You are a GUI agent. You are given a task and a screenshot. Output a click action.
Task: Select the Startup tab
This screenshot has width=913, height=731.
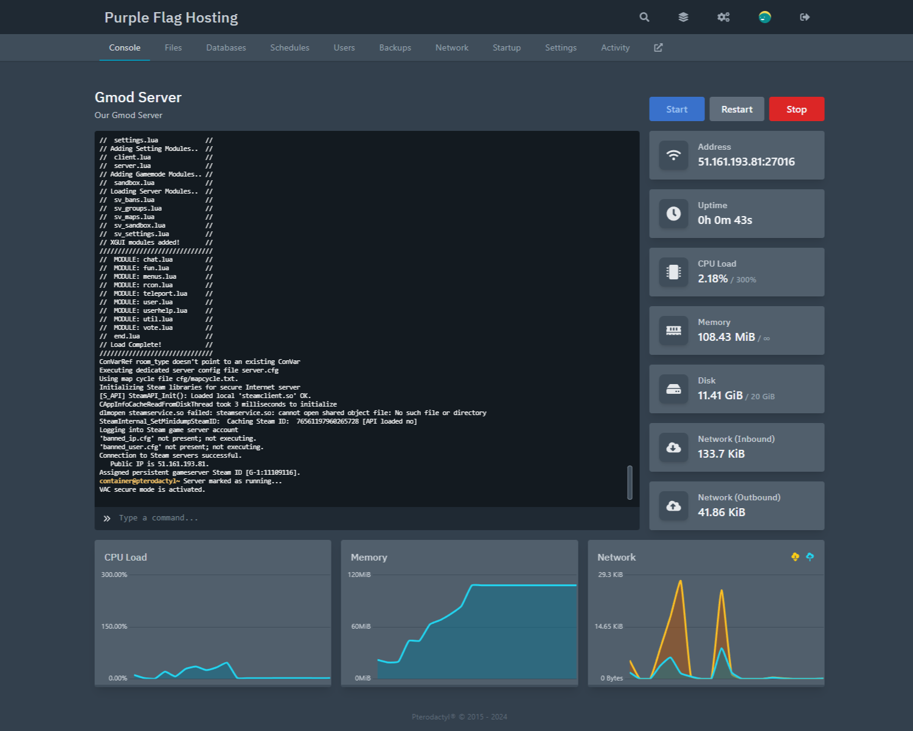pyautogui.click(x=507, y=47)
